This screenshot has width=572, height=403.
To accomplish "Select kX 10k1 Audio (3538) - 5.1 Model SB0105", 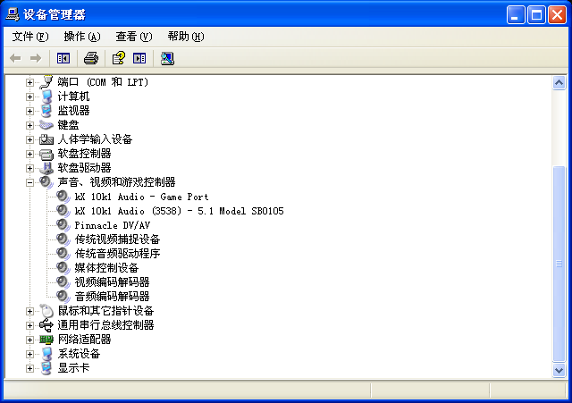I will (179, 211).
